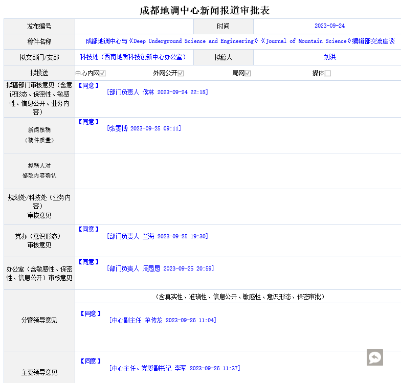Click 周恩恩's office approval signature

pos(161,269)
